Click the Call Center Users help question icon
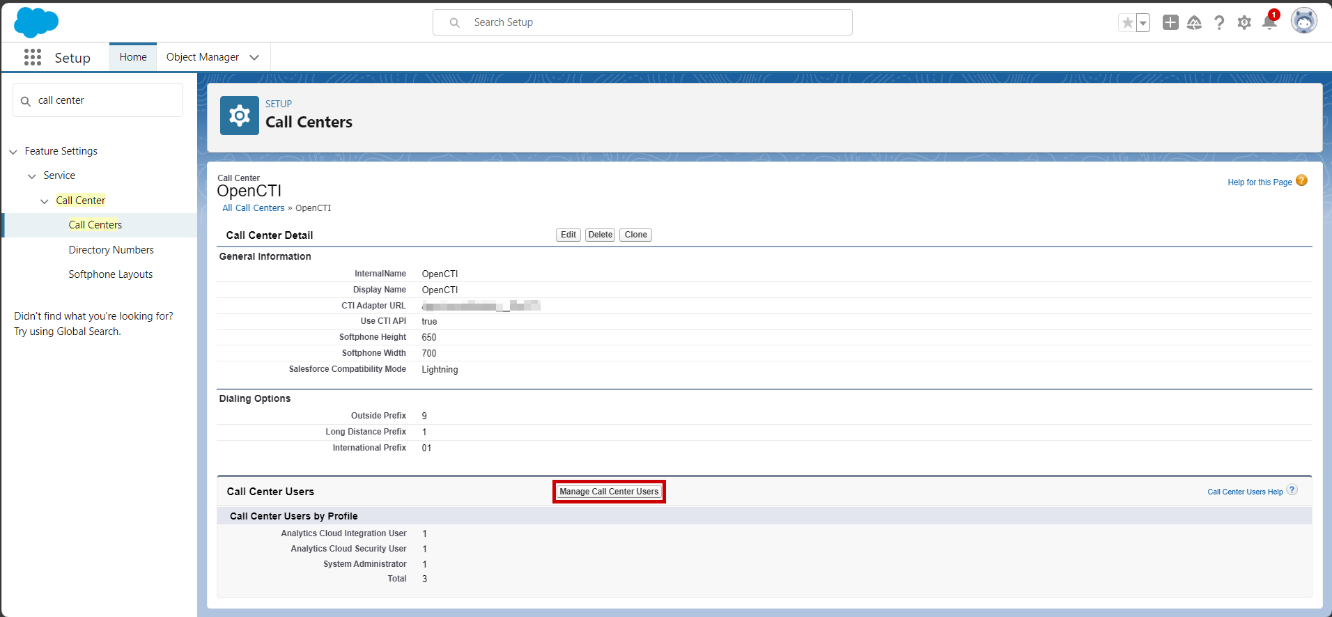This screenshot has width=1332, height=617. (1292, 490)
